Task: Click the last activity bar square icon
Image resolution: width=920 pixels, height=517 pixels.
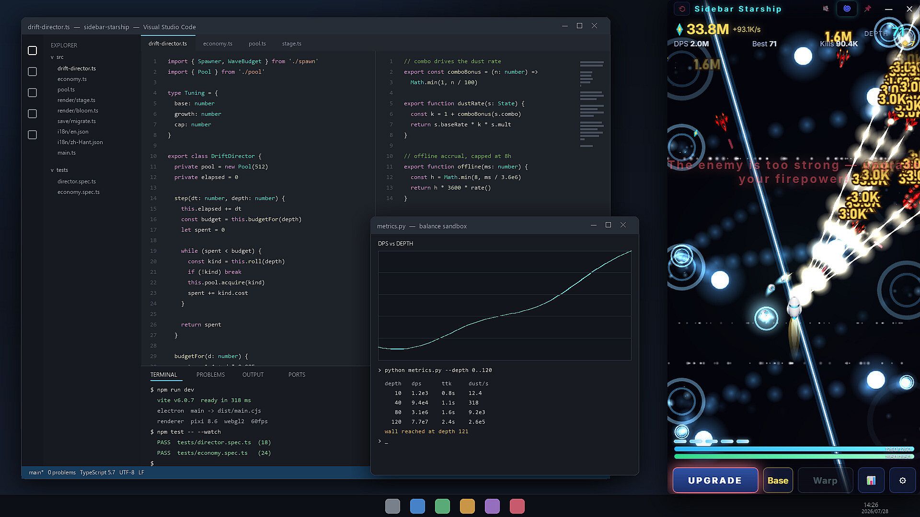Action: [x=32, y=135]
